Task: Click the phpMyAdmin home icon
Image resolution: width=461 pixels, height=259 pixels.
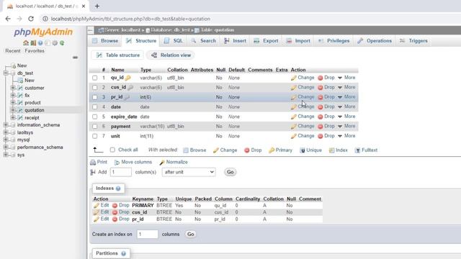Action: [26, 43]
